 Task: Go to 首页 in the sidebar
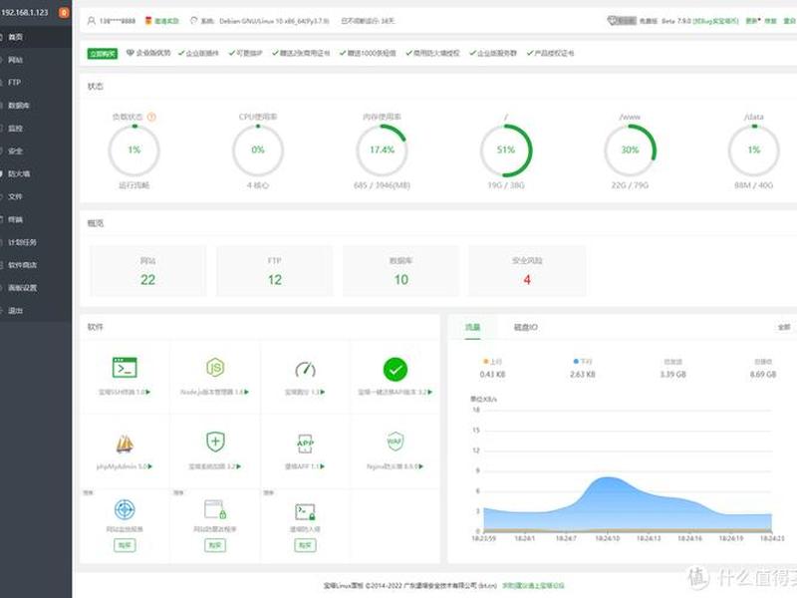tap(36, 37)
